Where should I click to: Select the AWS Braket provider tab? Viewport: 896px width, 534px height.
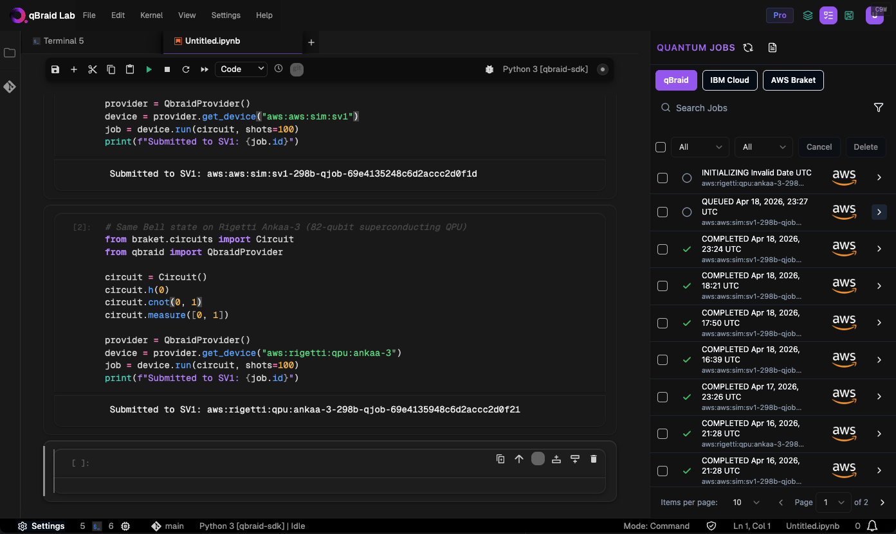(x=793, y=80)
